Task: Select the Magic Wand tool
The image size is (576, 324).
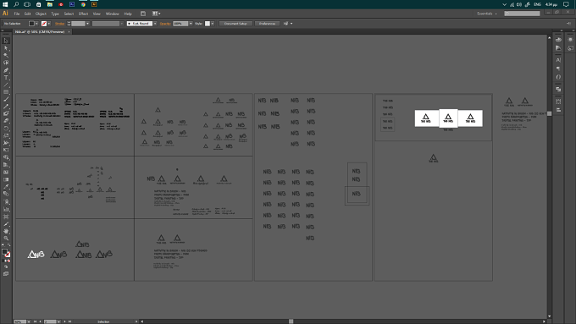Action: (6, 55)
